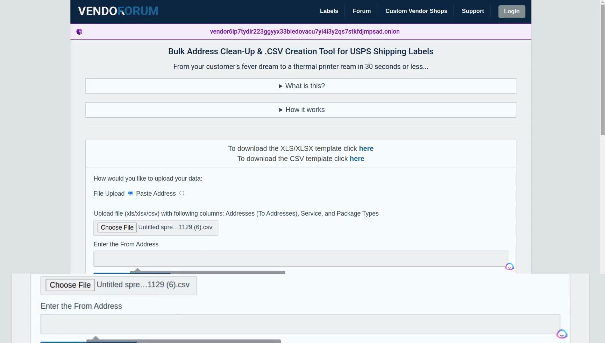Download the XLS/XLSX template via "here" link
605x343 pixels.
pyautogui.click(x=366, y=148)
